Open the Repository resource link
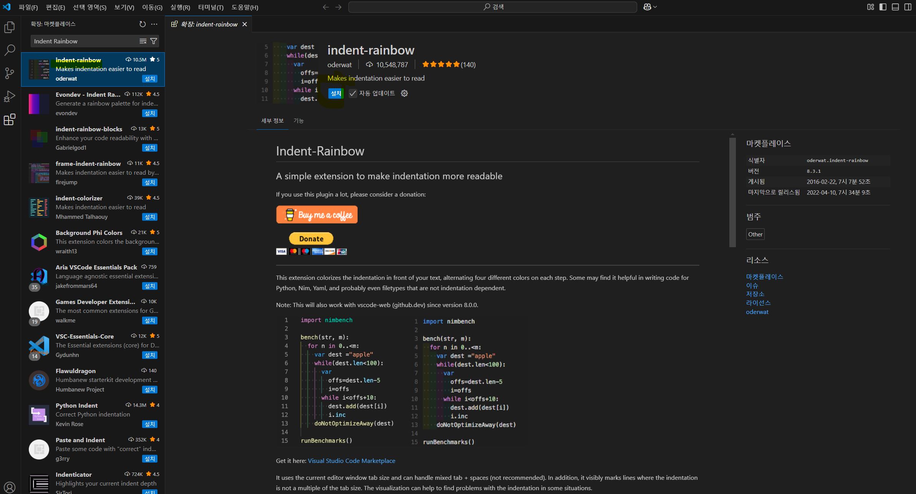This screenshot has width=916, height=494. click(755, 294)
